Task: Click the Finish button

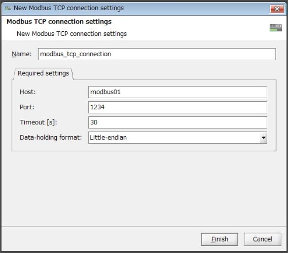Action: [219, 239]
